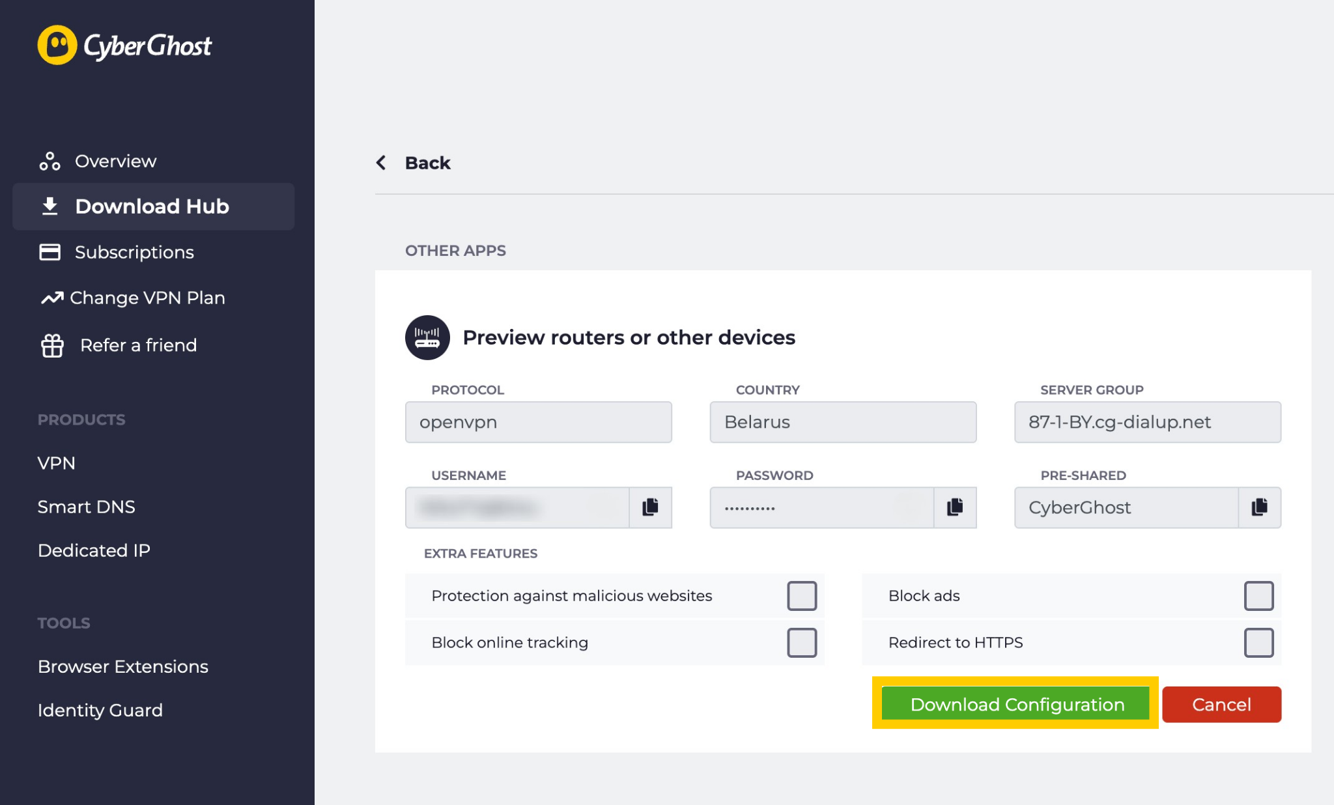Open Smart DNS product

click(87, 507)
